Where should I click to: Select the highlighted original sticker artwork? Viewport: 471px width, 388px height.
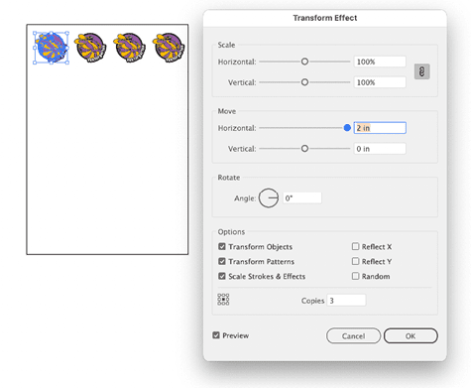pos(51,48)
